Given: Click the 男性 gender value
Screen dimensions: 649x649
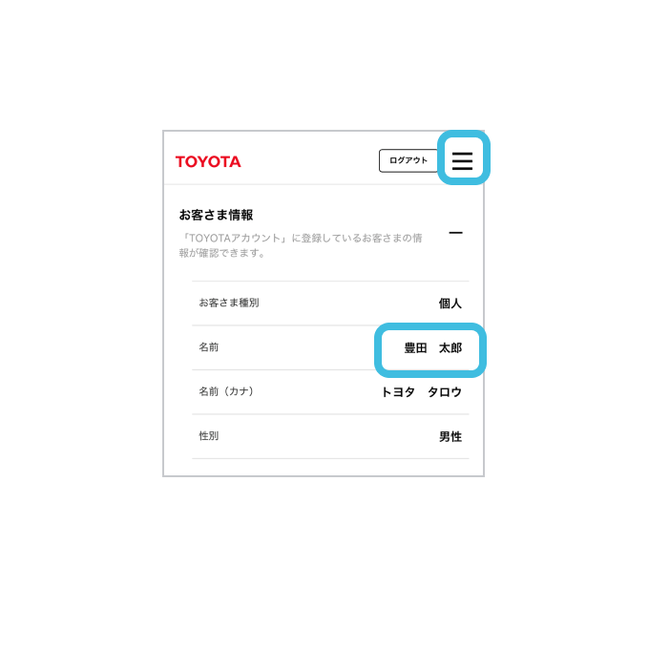Looking at the screenshot, I should 450,436.
